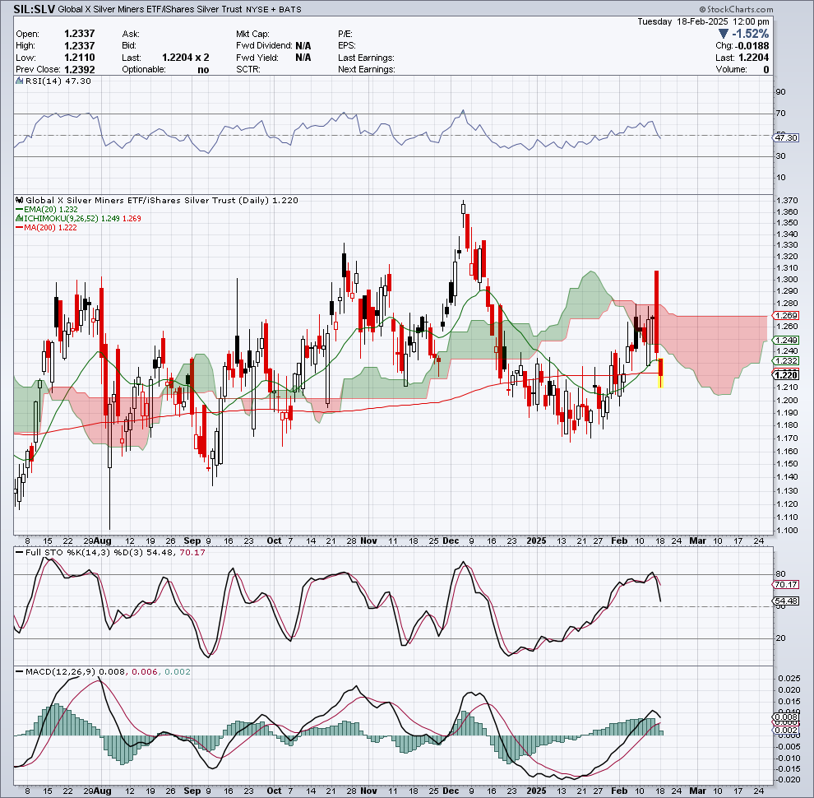Click the 54.48 tag on the stochastic axis
The height and width of the screenshot is (798, 814).
coord(786,601)
